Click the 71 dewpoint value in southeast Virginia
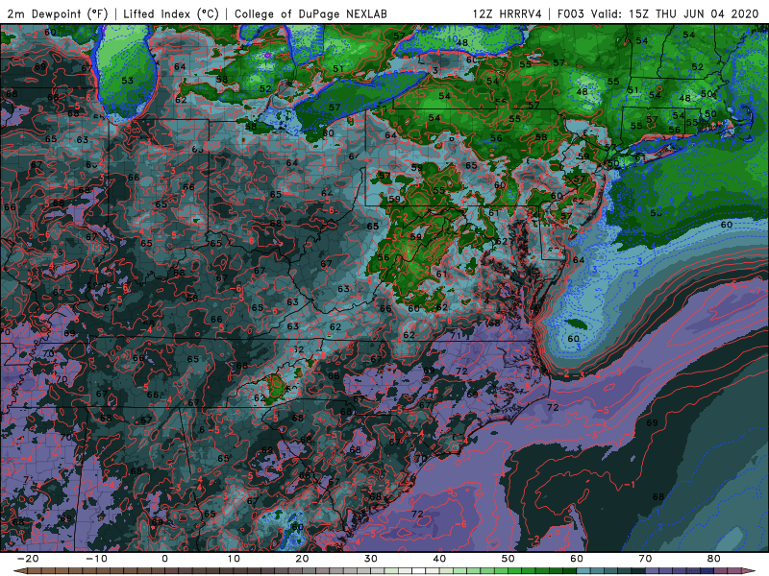 [x=456, y=336]
